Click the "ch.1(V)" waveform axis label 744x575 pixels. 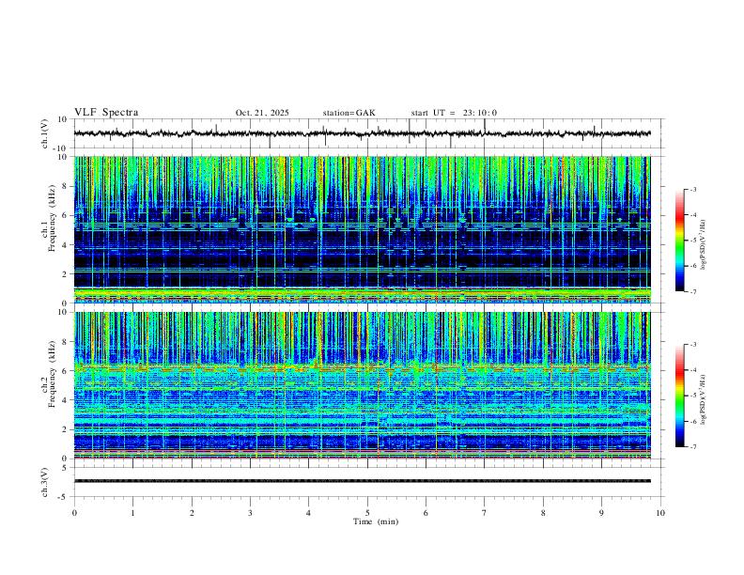click(x=45, y=133)
